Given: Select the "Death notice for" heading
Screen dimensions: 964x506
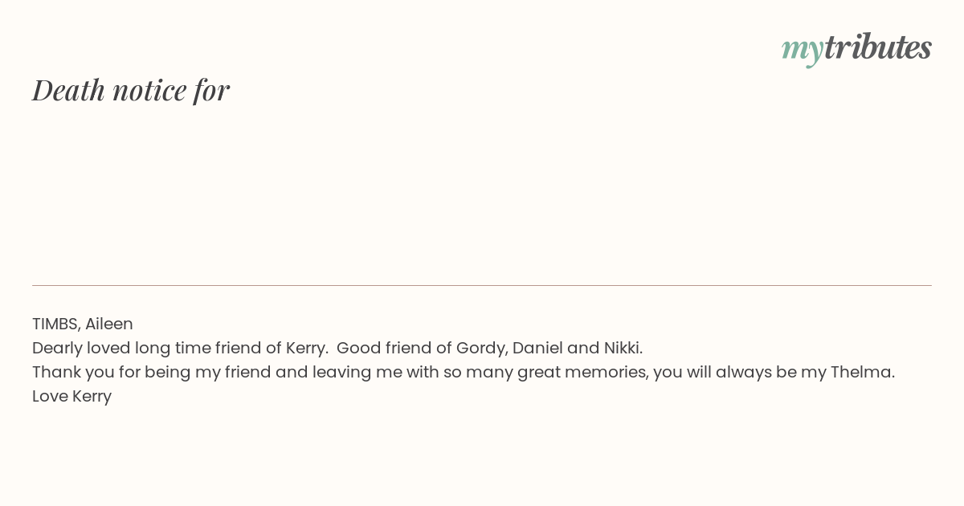Looking at the screenshot, I should click(131, 90).
